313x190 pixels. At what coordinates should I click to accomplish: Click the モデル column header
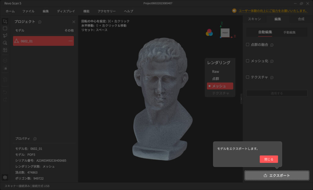pos(20,30)
